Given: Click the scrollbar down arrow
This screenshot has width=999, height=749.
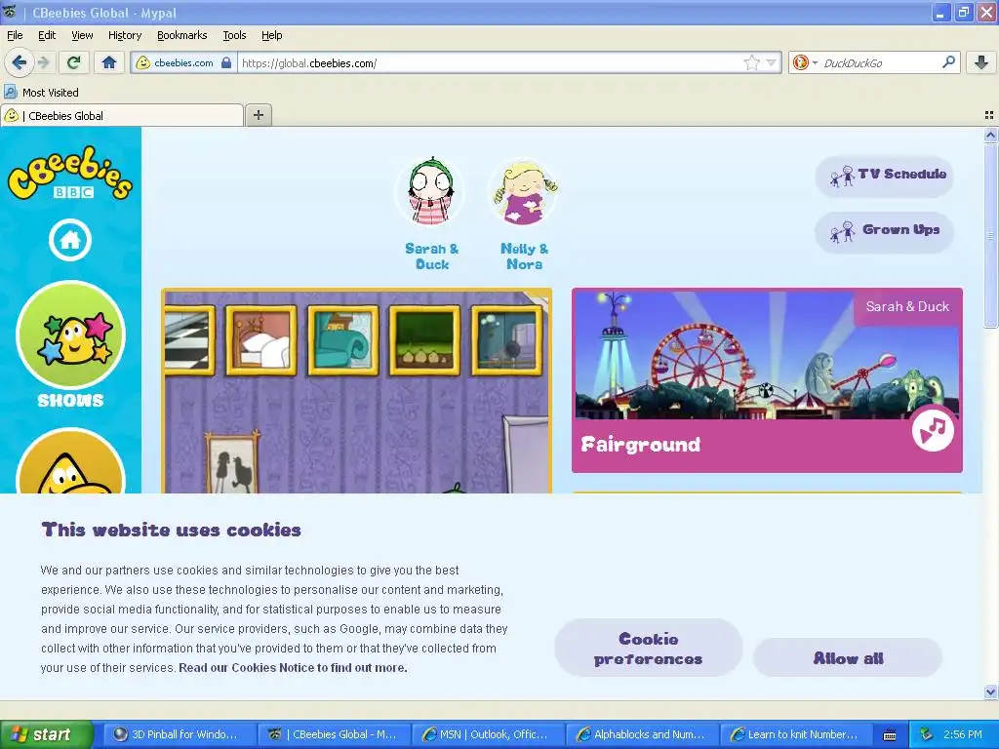Looking at the screenshot, I should point(990,691).
